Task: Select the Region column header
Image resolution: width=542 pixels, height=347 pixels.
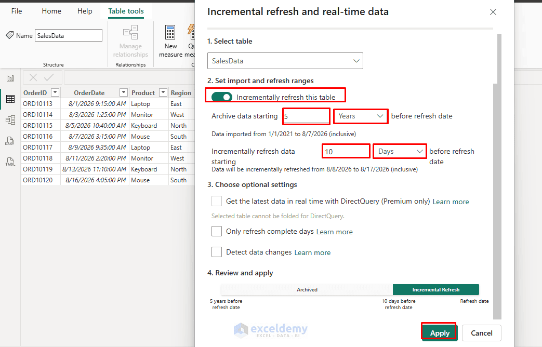Action: [x=181, y=92]
